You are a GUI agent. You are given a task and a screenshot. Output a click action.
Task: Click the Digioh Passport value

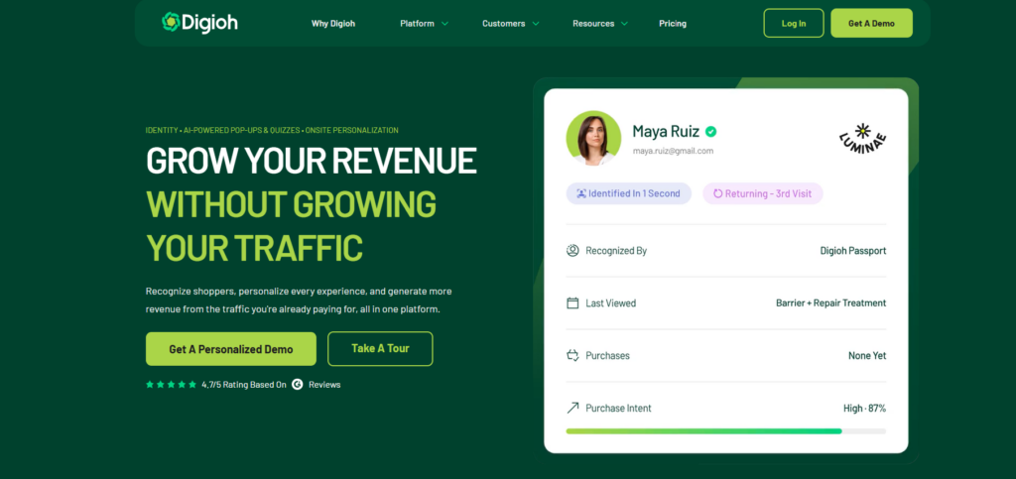852,251
